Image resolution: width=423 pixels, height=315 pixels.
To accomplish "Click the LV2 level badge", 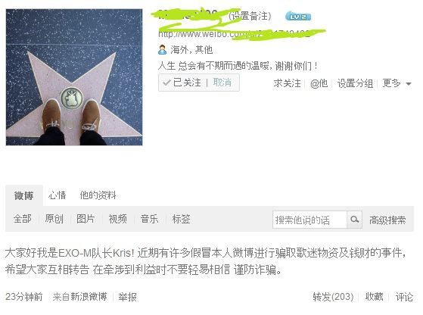I will (298, 17).
